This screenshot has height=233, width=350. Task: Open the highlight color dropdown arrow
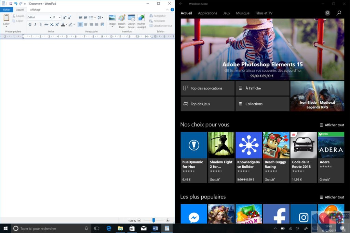pos(74,25)
